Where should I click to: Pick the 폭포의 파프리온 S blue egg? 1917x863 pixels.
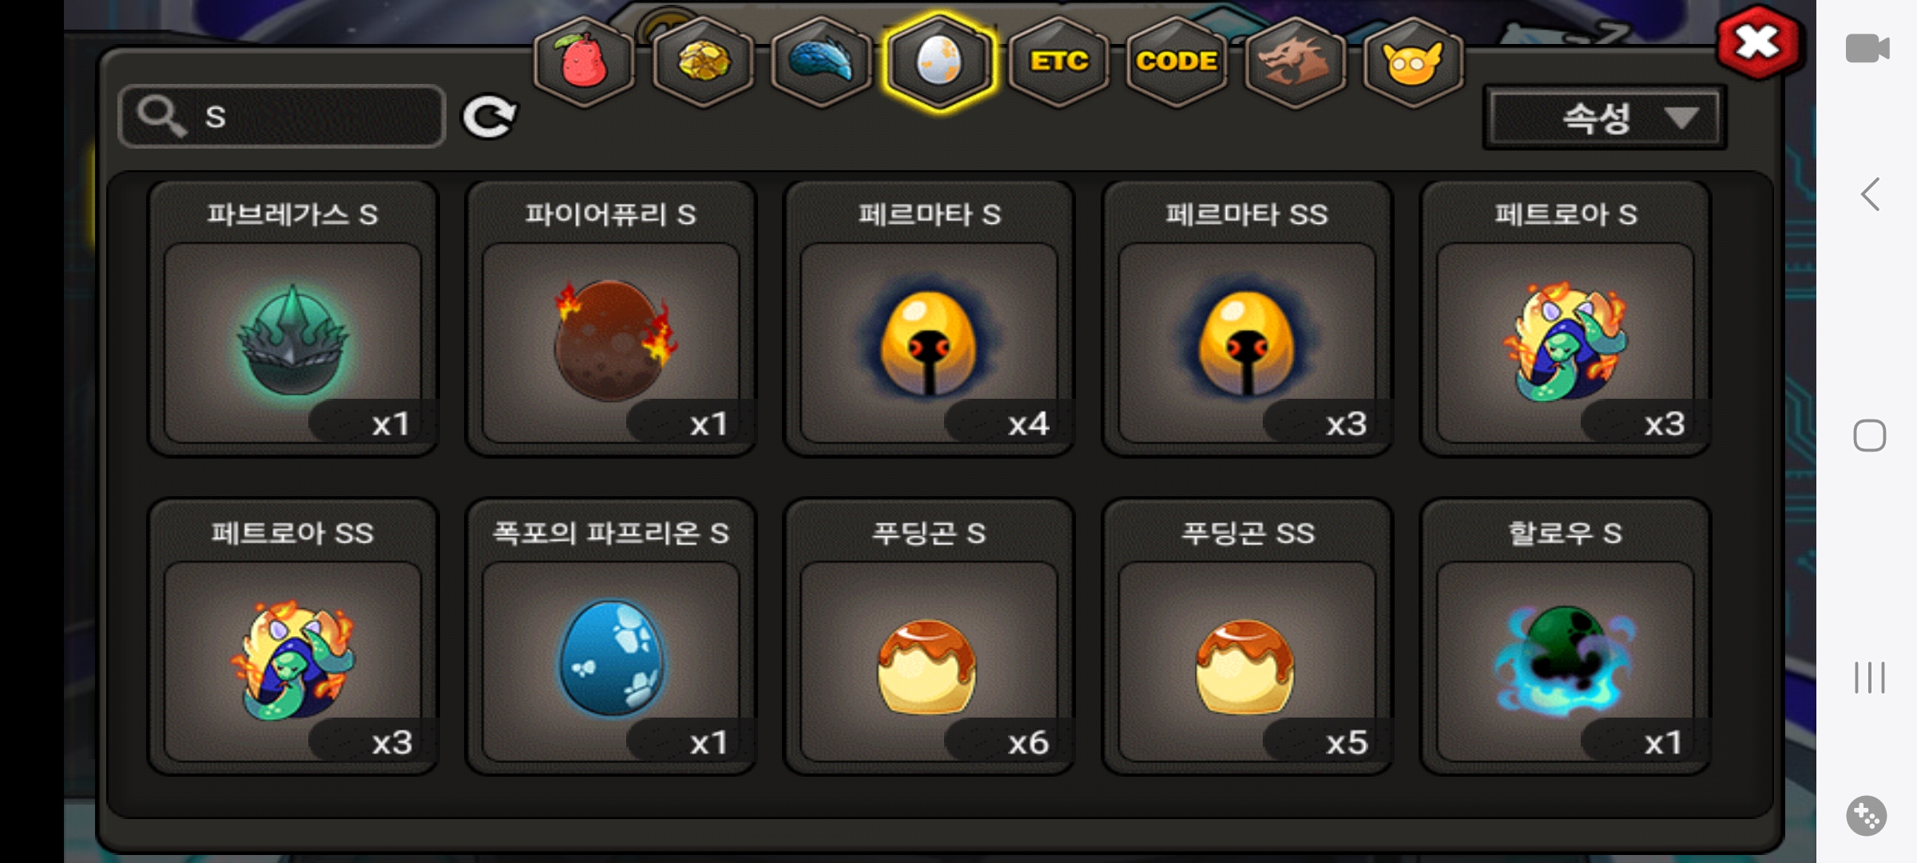pos(611,637)
